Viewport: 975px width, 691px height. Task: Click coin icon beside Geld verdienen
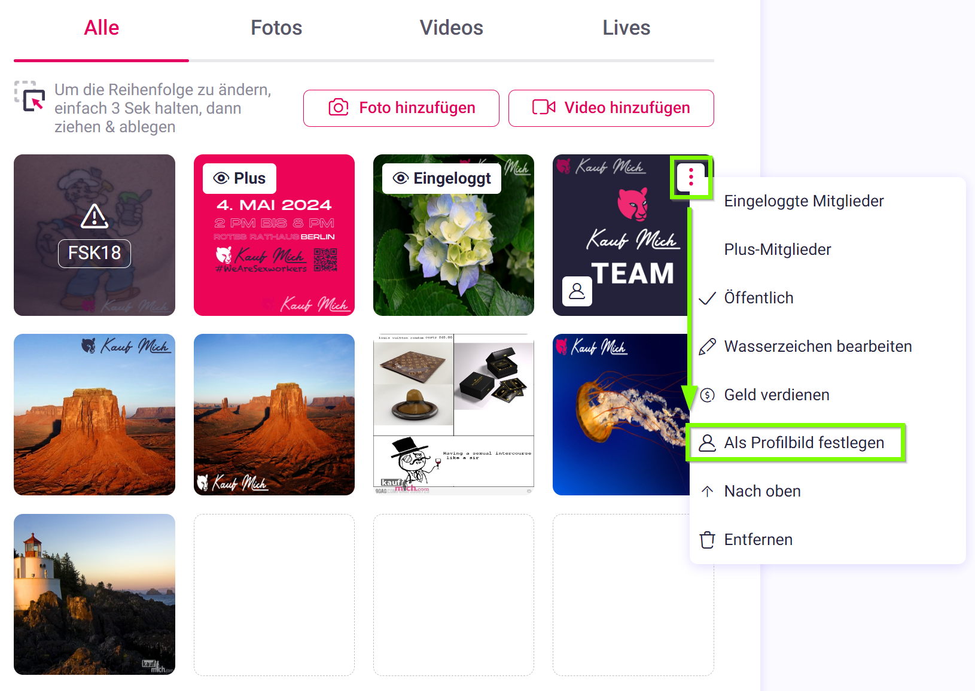(708, 395)
